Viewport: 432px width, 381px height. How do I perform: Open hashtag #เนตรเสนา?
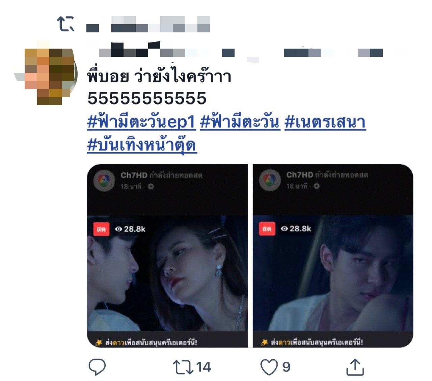pos(325,122)
